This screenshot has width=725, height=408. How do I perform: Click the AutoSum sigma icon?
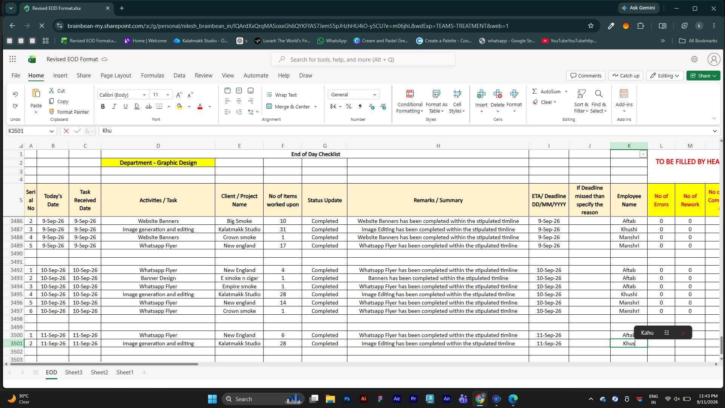(535, 91)
